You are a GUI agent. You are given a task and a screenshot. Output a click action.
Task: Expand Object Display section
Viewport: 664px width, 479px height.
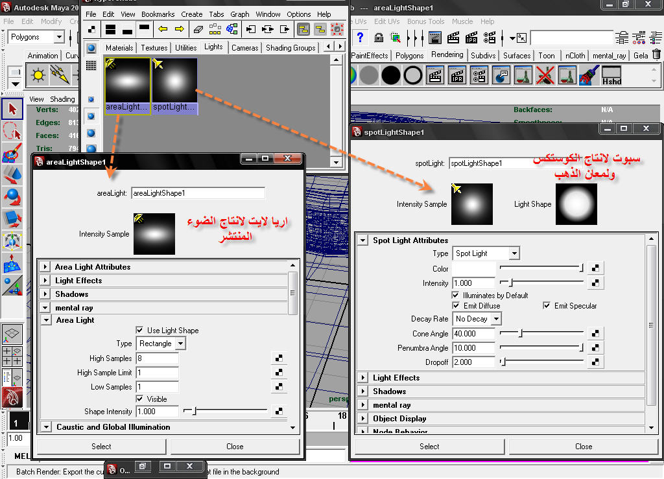coord(362,419)
